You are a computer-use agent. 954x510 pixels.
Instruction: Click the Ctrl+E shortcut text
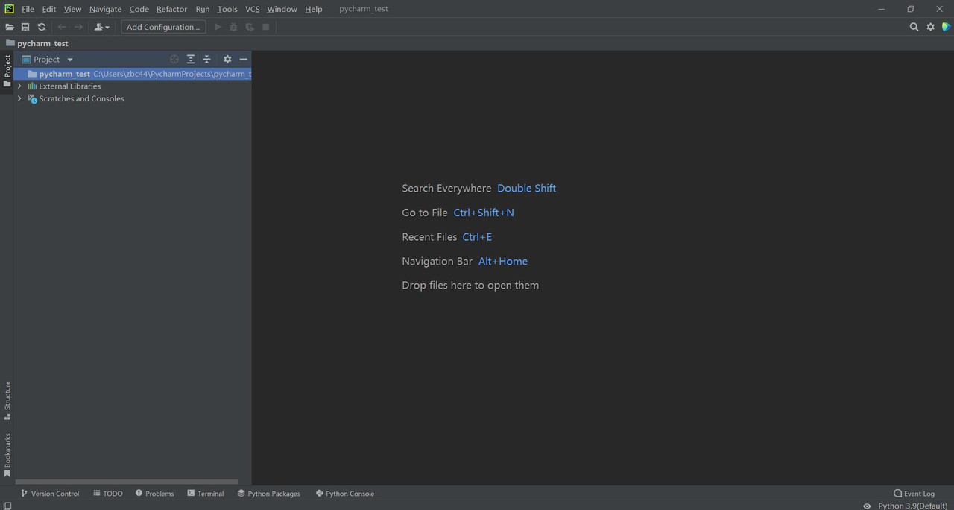(x=477, y=237)
